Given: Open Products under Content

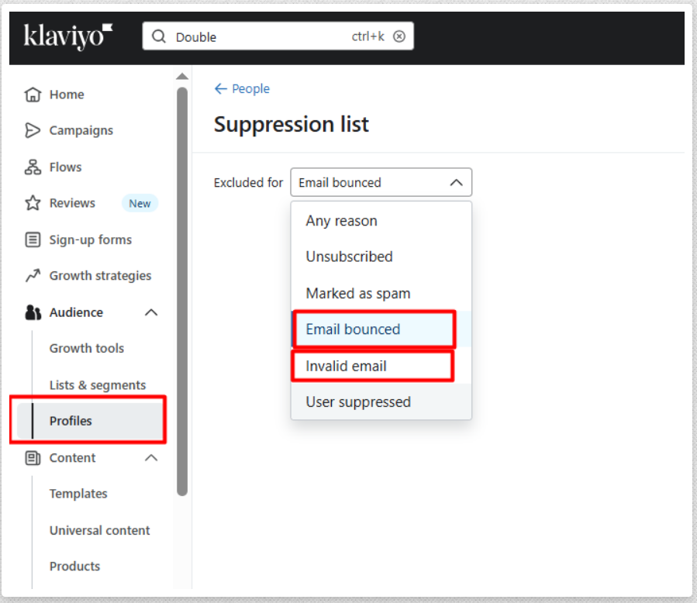Looking at the screenshot, I should [x=74, y=567].
